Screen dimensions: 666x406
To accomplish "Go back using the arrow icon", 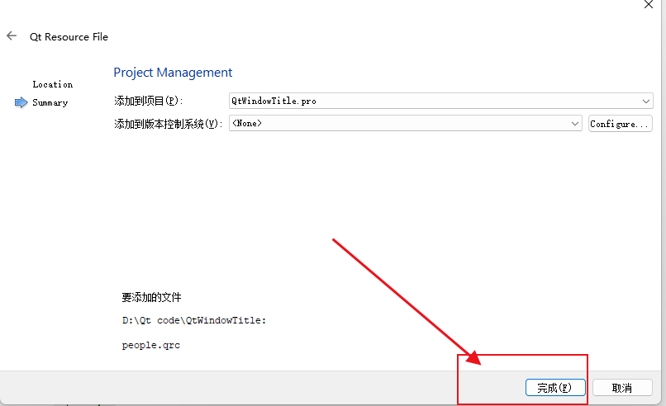I will [x=12, y=36].
